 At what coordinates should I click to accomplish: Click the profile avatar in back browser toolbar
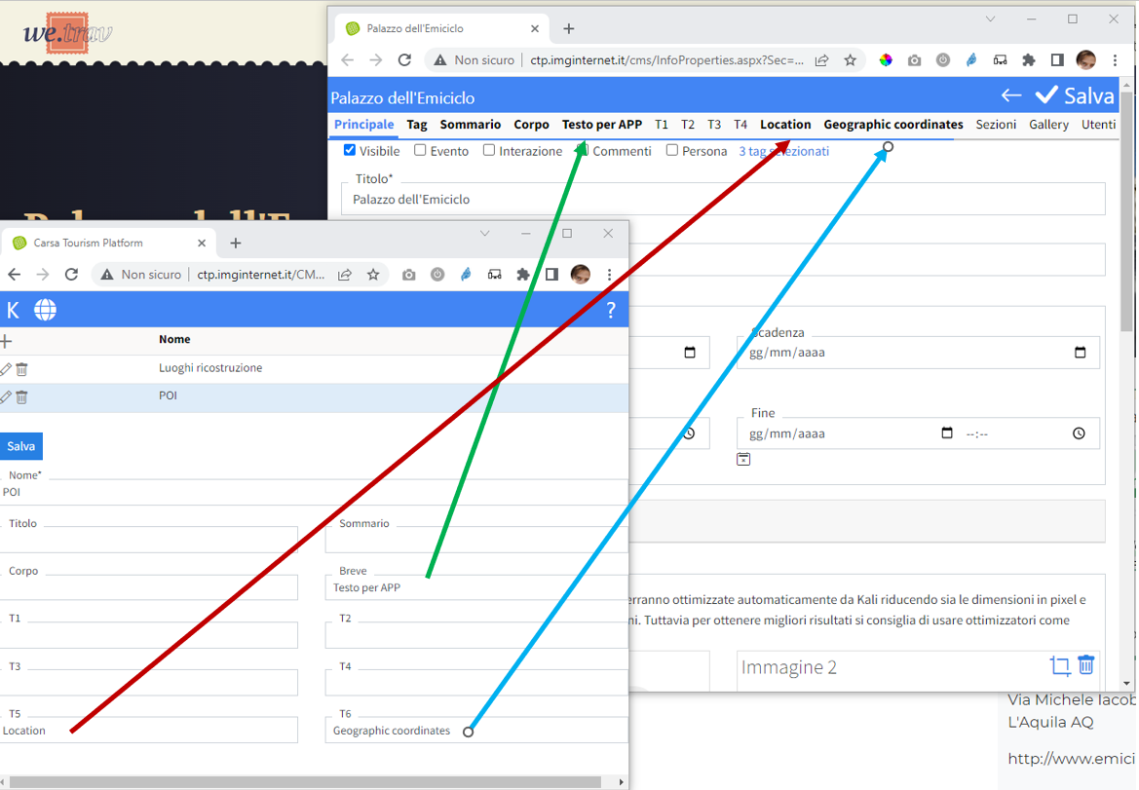pyautogui.click(x=1086, y=60)
